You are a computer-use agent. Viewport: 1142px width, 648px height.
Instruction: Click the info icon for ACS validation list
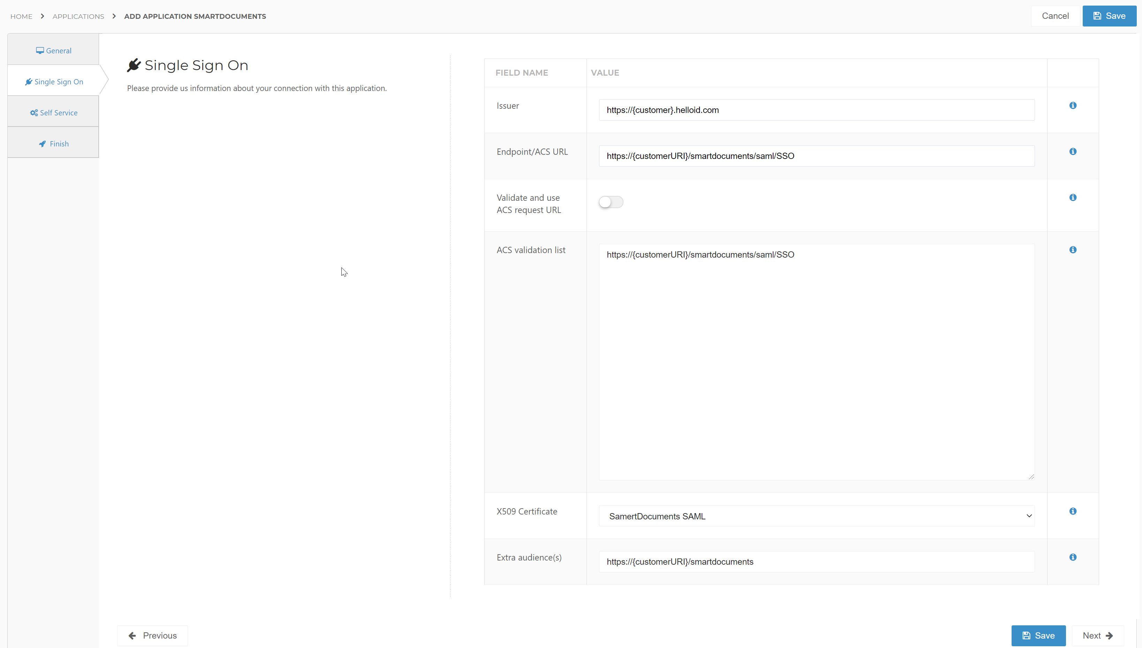[1073, 250]
